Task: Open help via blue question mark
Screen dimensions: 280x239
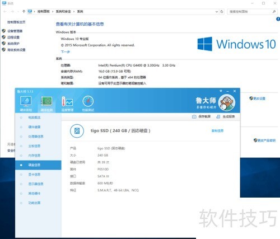Action: click(x=278, y=19)
